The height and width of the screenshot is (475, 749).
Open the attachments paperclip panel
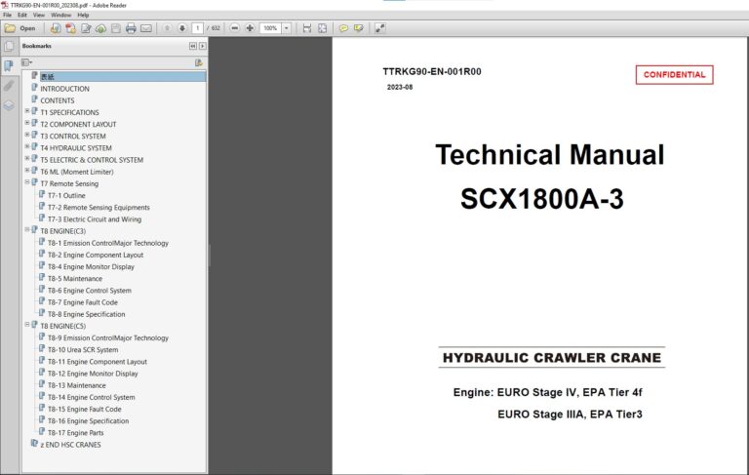click(9, 86)
